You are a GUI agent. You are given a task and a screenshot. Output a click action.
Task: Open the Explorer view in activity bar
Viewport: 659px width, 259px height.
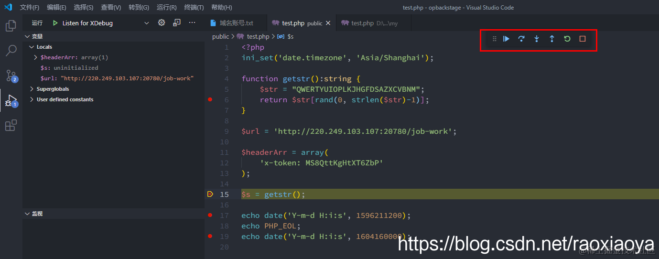11,26
